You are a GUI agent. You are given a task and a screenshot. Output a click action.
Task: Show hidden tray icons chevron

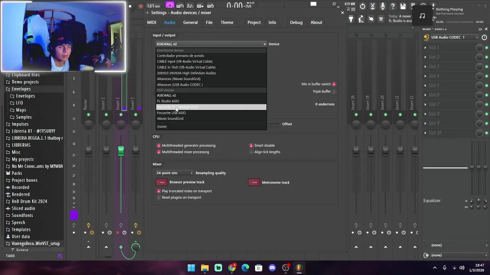pos(435,268)
